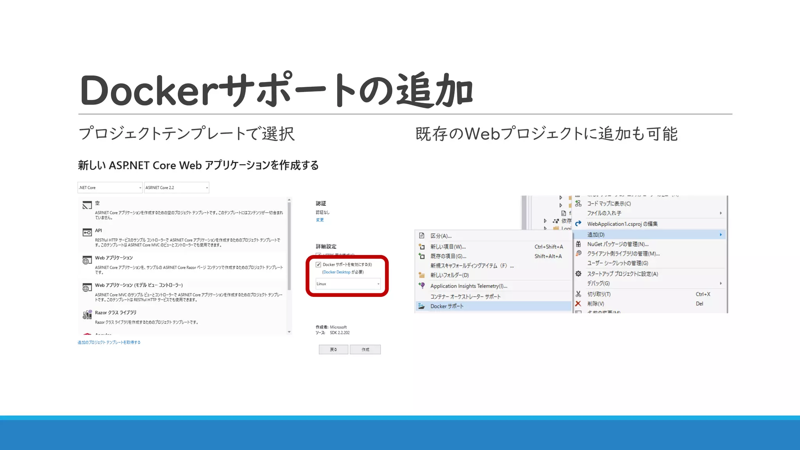Click the template list scroll up arrow

point(289,200)
